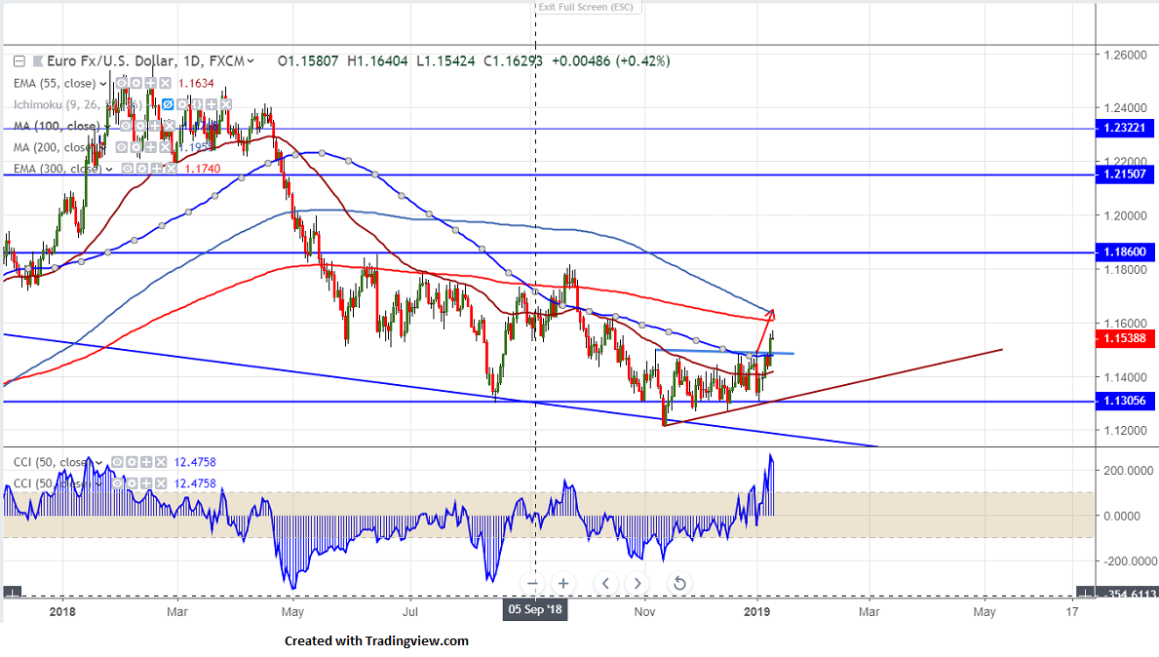The width and height of the screenshot is (1159, 657).
Task: Open settings for EMA (55, close)
Action: pyautogui.click(x=136, y=83)
